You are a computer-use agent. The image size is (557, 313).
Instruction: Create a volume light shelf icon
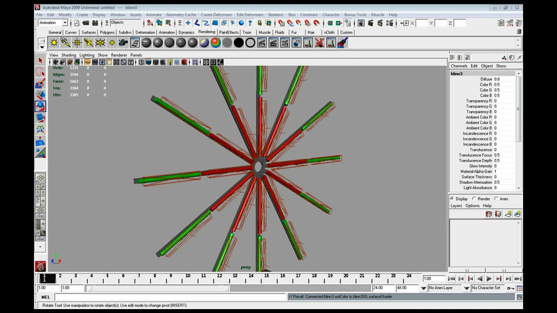pyautogui.click(x=112, y=43)
